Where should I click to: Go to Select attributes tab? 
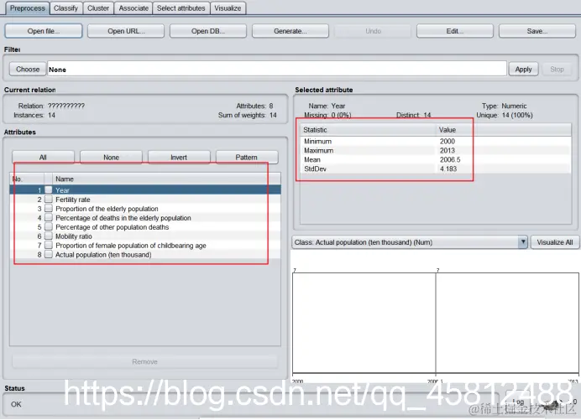pyautogui.click(x=181, y=8)
